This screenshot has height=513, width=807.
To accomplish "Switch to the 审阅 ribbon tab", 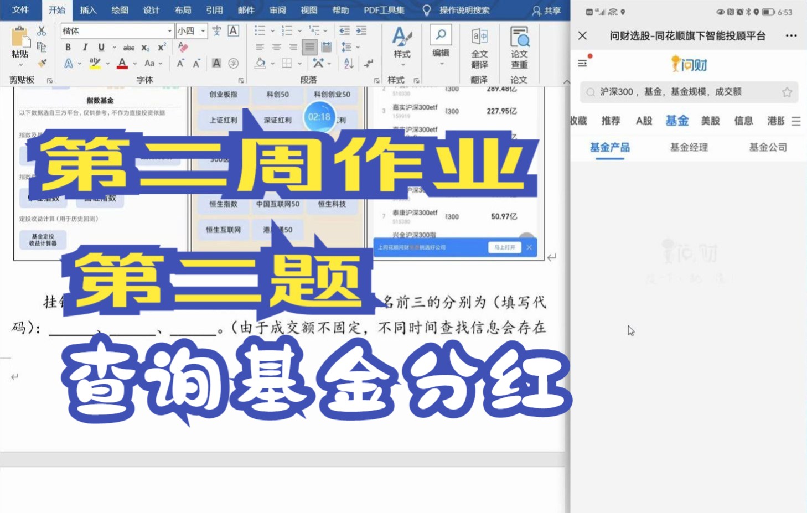I will tap(277, 10).
